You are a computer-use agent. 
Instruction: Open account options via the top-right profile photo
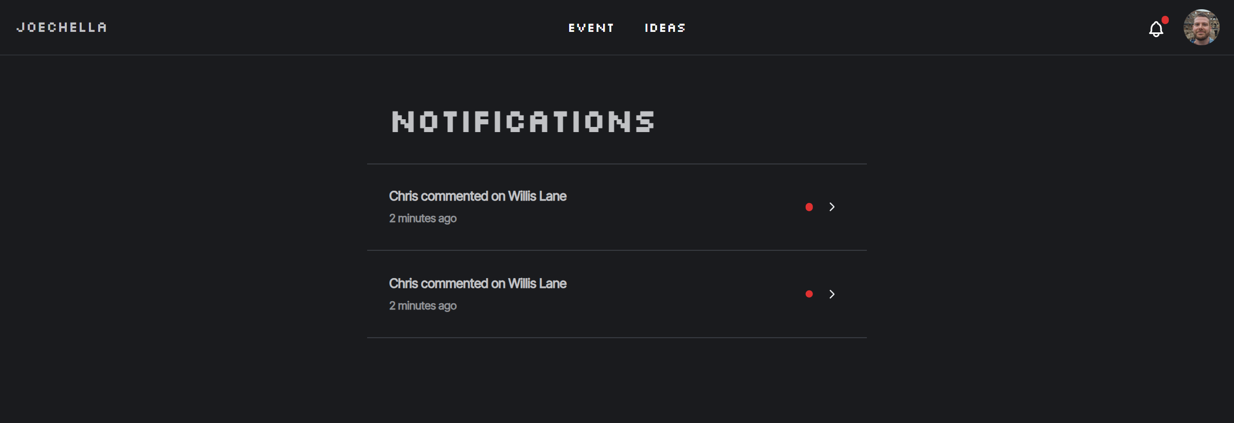point(1202,27)
